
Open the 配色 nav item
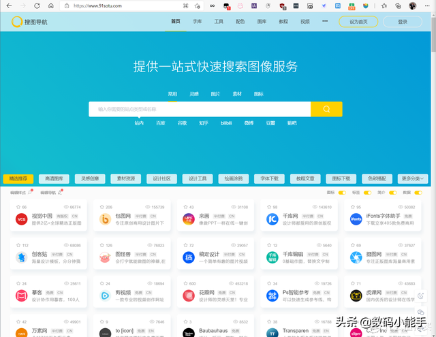click(x=240, y=21)
